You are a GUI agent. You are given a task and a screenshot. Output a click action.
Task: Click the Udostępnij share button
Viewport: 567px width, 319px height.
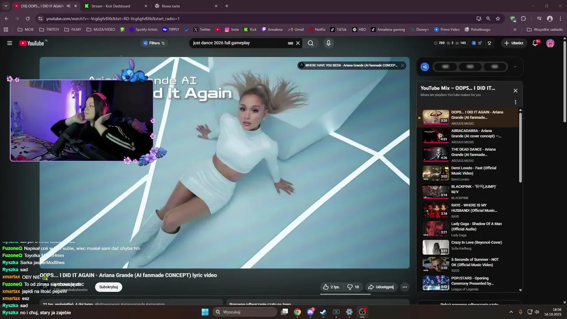[x=381, y=287]
